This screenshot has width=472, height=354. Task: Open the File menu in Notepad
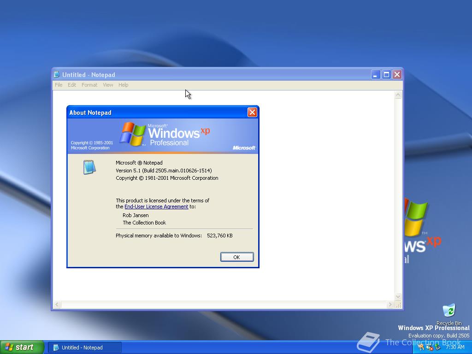pos(59,85)
